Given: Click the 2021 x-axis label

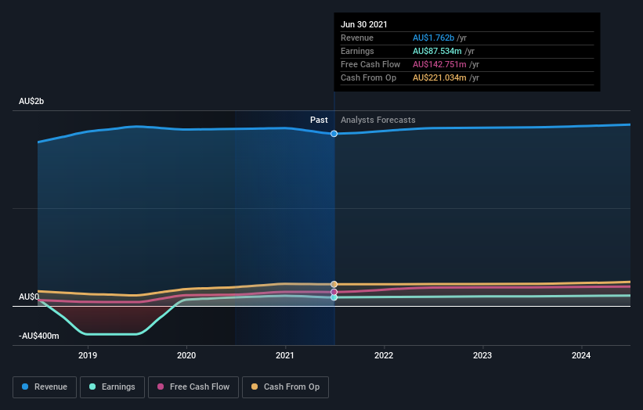Looking at the screenshot, I should 285,355.
